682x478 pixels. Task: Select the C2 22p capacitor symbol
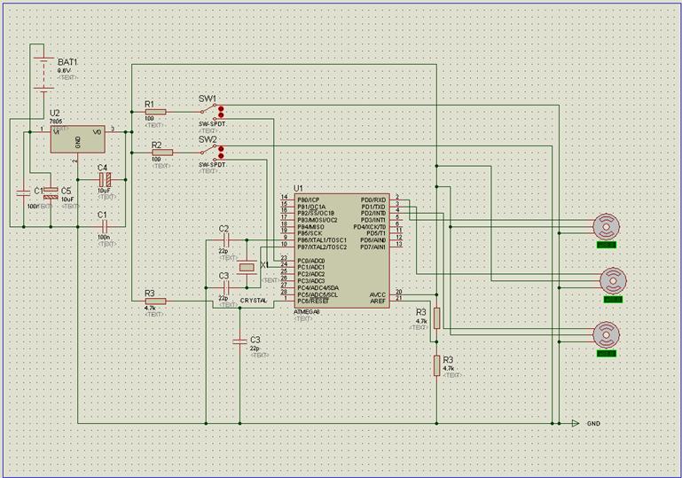coord(226,239)
